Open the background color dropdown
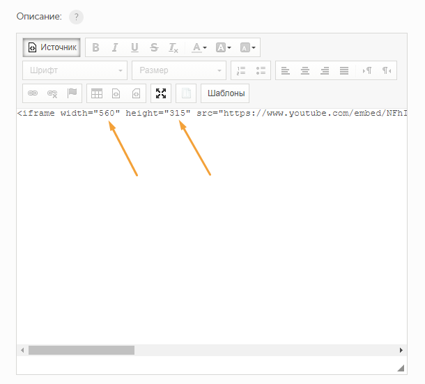Screen dimensions: 425x384 223,47
